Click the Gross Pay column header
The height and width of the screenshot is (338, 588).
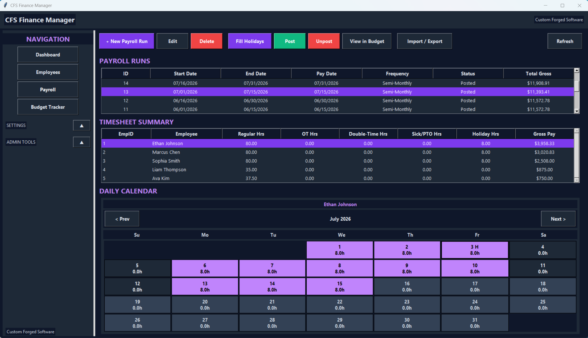[x=544, y=134]
